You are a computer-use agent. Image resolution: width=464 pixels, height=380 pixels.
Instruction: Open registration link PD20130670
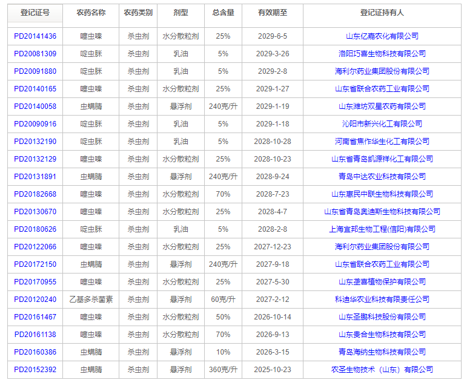click(x=35, y=212)
